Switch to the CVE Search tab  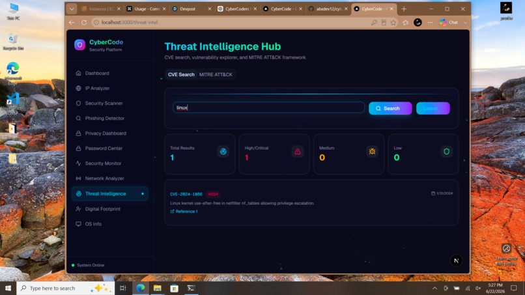181,74
